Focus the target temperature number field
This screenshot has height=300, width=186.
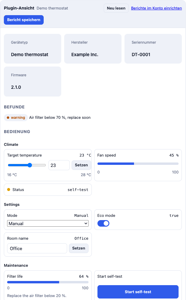pyautogui.click(x=59, y=165)
